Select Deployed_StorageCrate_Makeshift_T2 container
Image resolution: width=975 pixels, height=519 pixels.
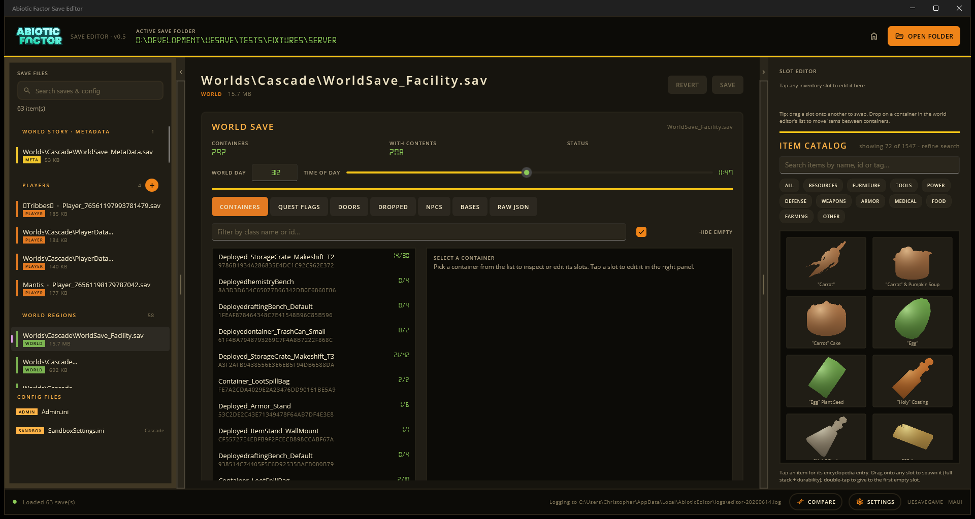(314, 261)
